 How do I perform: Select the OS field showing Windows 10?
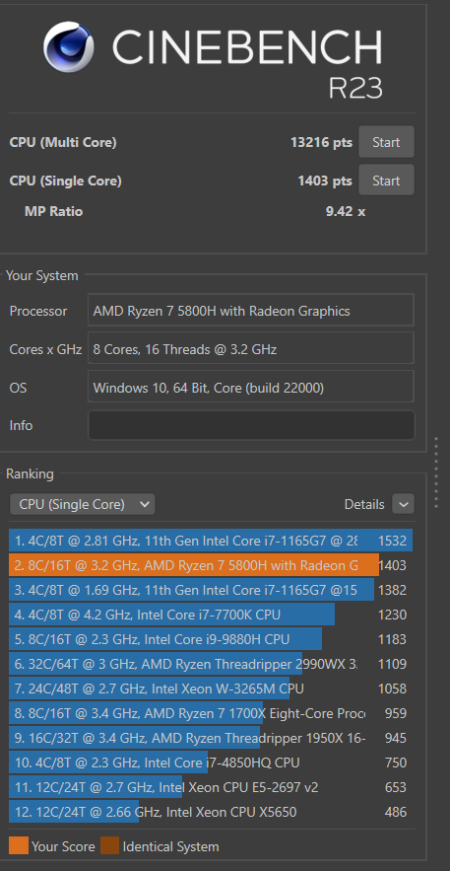tap(251, 388)
